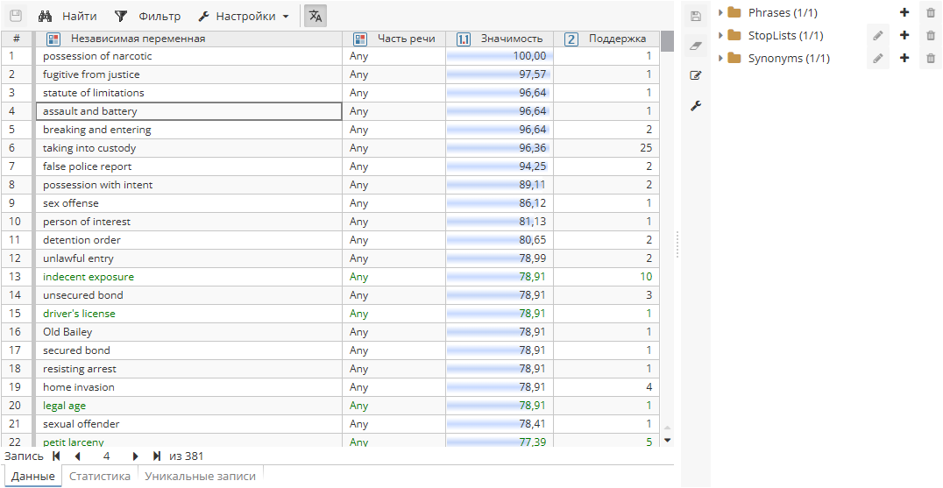
Task: Click the vertical scrollbar thumb of table
Action: [667, 41]
